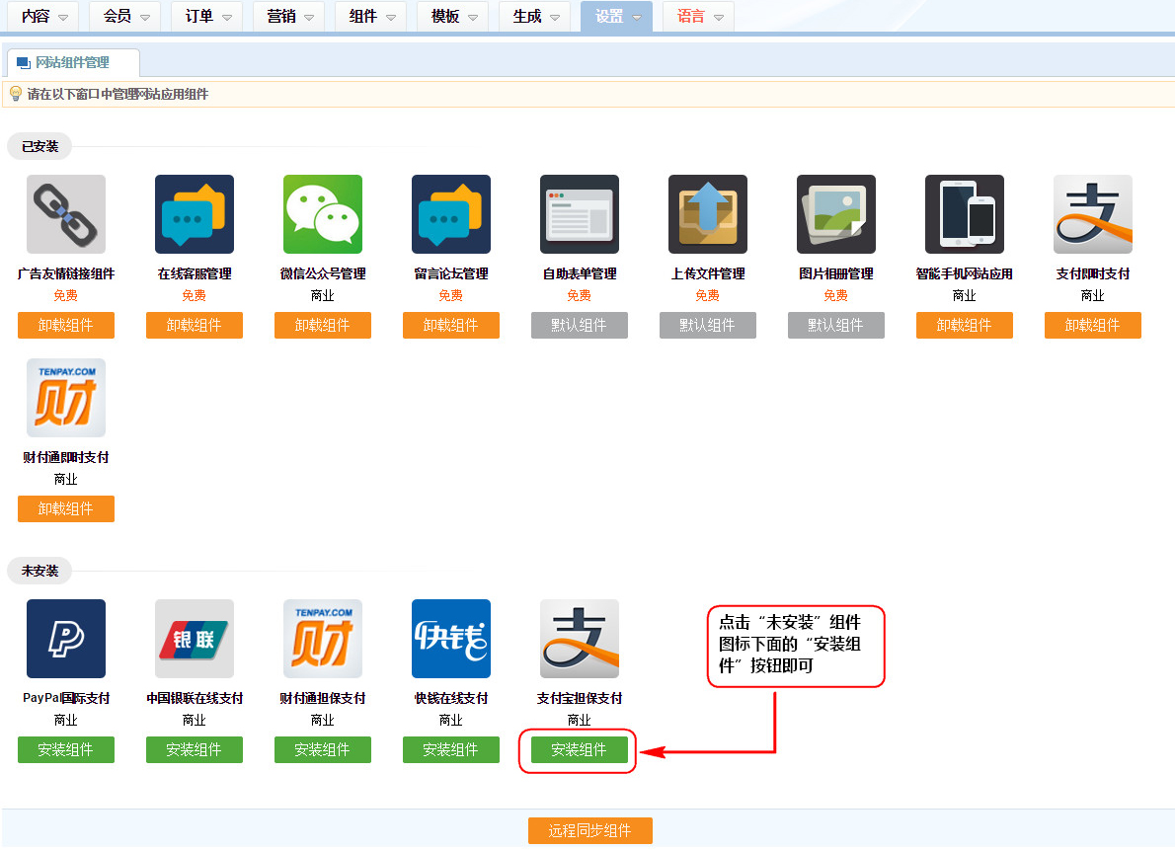Viewport: 1175px width, 850px height.
Task: Expand the 内容 menu dropdown
Action: [x=43, y=17]
